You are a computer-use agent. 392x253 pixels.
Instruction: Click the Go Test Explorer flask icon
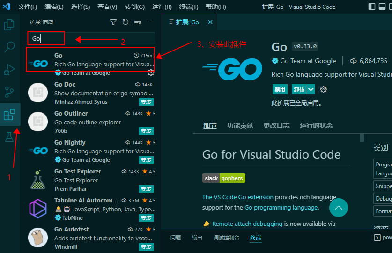(38, 180)
